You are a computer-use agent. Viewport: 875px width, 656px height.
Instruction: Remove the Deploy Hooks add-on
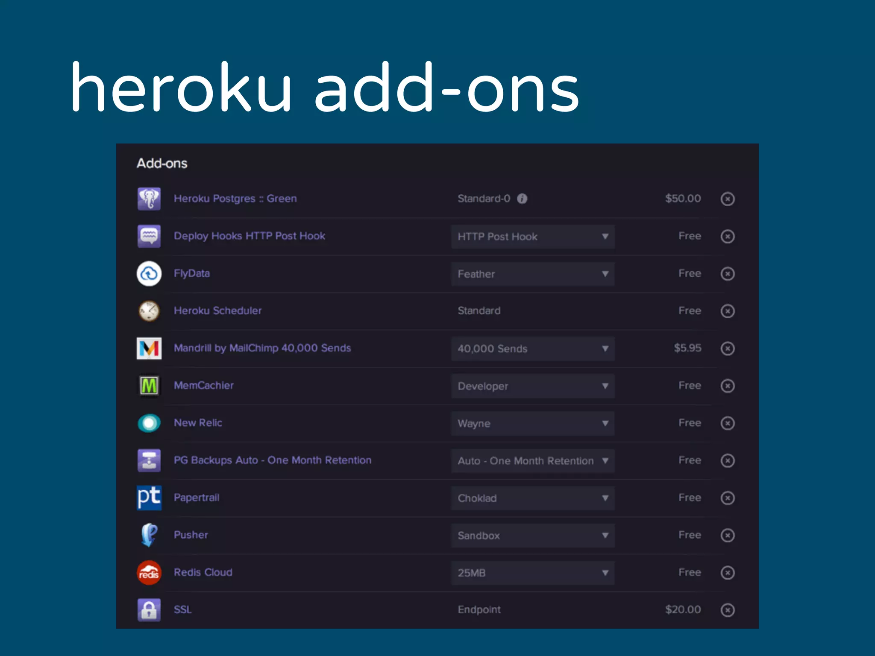pyautogui.click(x=728, y=236)
